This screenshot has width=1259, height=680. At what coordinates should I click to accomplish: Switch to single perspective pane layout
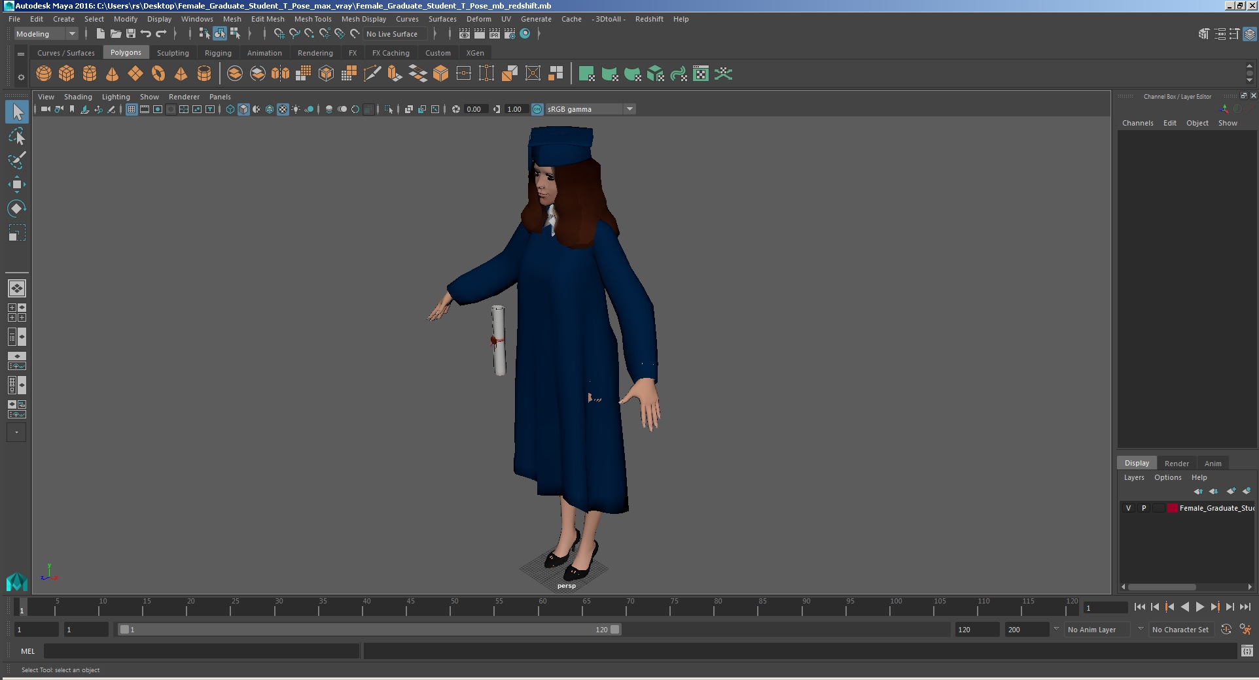(x=17, y=288)
